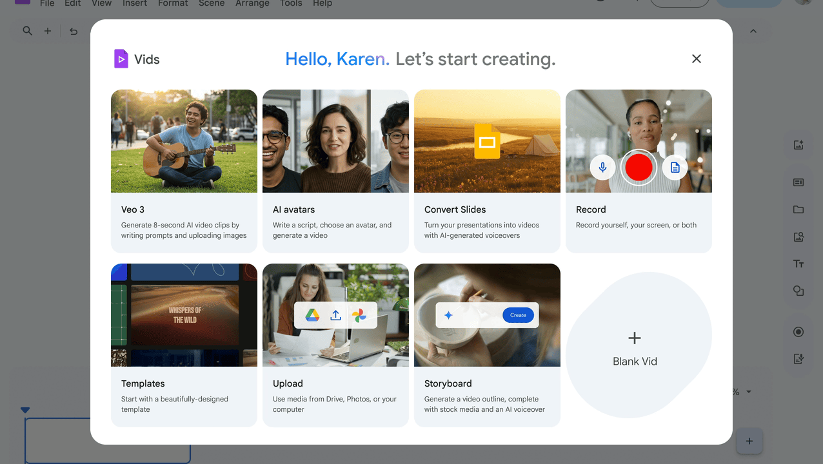Click 'Turn your presentations into videos' description

482,230
